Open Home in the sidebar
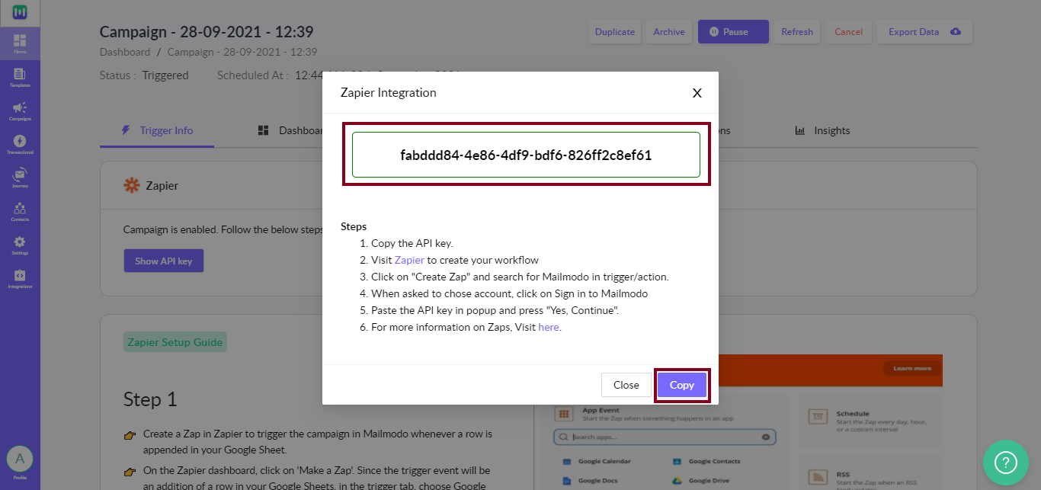The height and width of the screenshot is (490, 1041). click(20, 43)
